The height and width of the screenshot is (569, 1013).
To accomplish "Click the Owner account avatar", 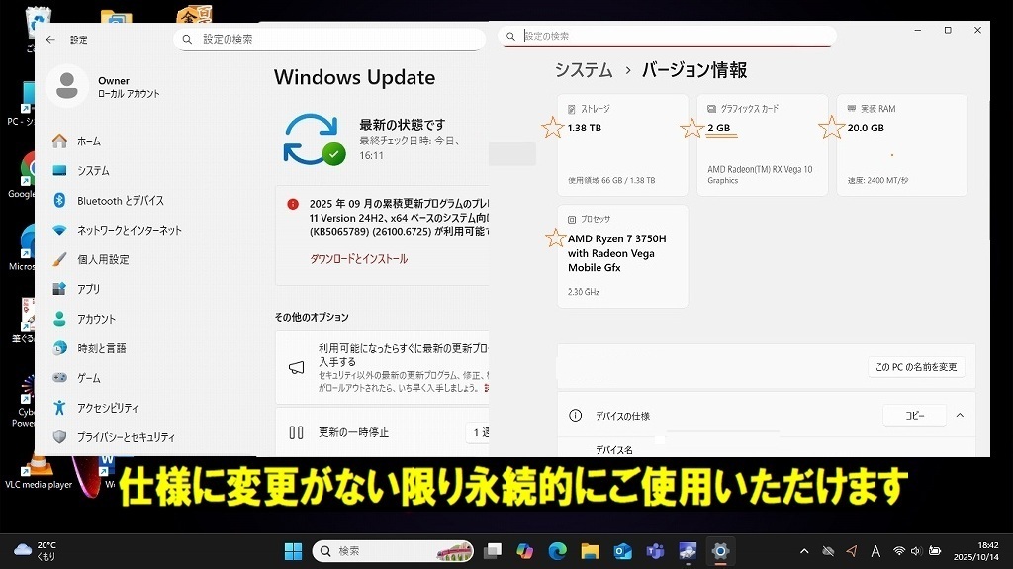I will [x=66, y=86].
